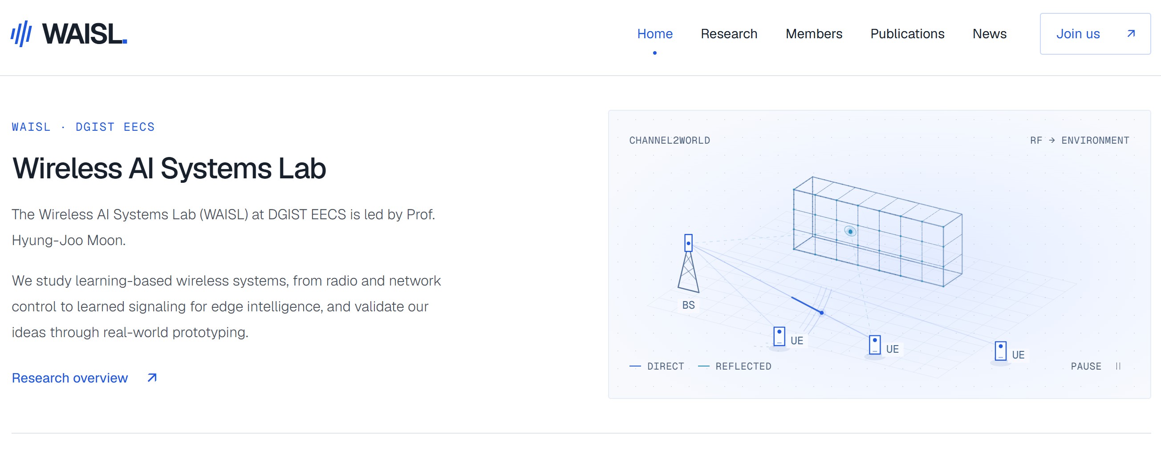
Task: Go to the Research page
Action: pos(729,34)
